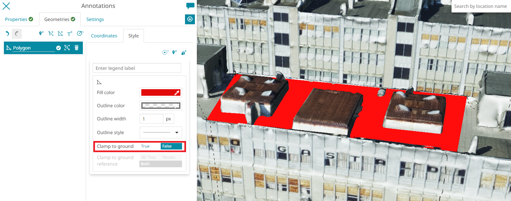This screenshot has width=511, height=201.
Task: Click the download annotation icon button
Action: (x=190, y=19)
